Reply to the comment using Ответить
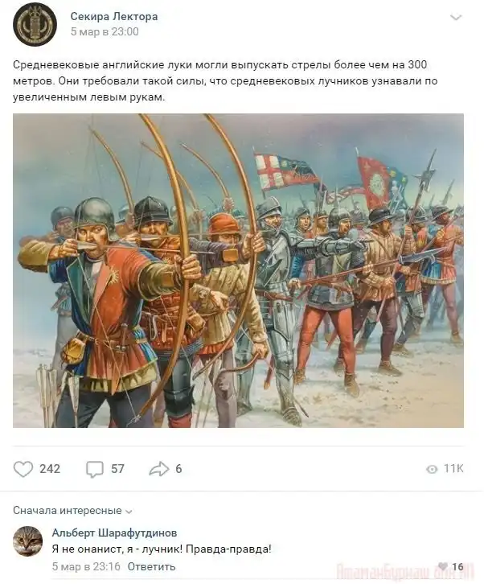This screenshot has height=584, width=484. point(151,566)
